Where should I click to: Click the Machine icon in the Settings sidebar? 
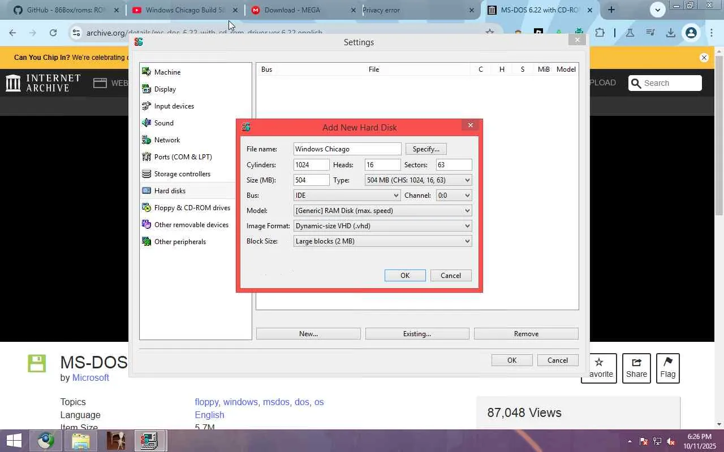tap(146, 72)
